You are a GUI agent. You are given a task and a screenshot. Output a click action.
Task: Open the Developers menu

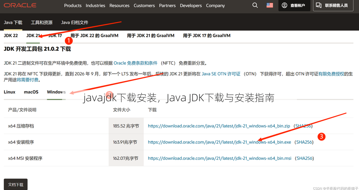(191, 5)
